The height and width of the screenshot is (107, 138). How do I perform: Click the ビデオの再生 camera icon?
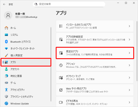[x=61, y=102]
